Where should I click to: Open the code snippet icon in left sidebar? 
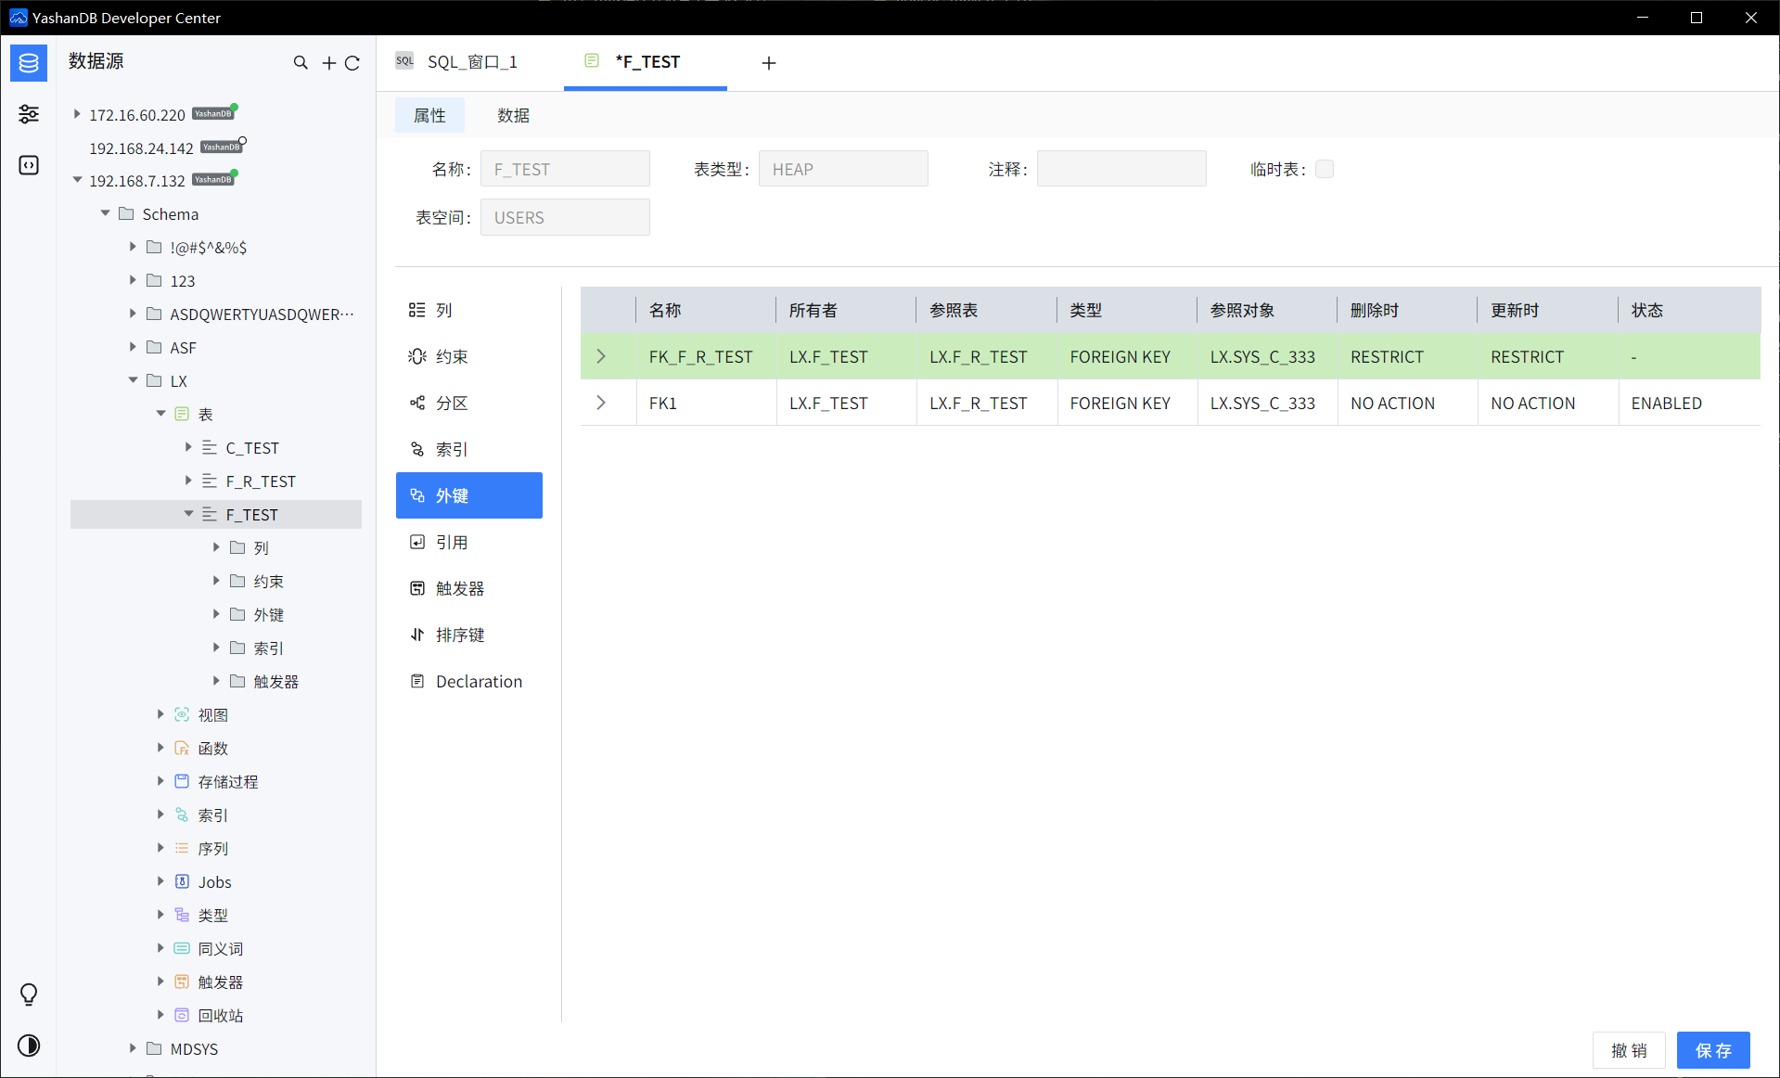click(x=29, y=165)
